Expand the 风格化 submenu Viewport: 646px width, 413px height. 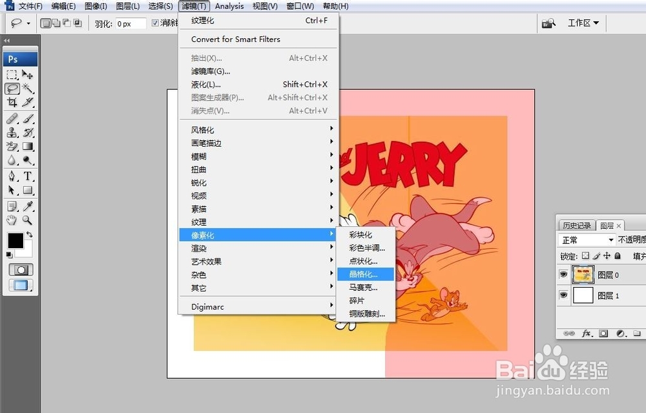point(258,130)
